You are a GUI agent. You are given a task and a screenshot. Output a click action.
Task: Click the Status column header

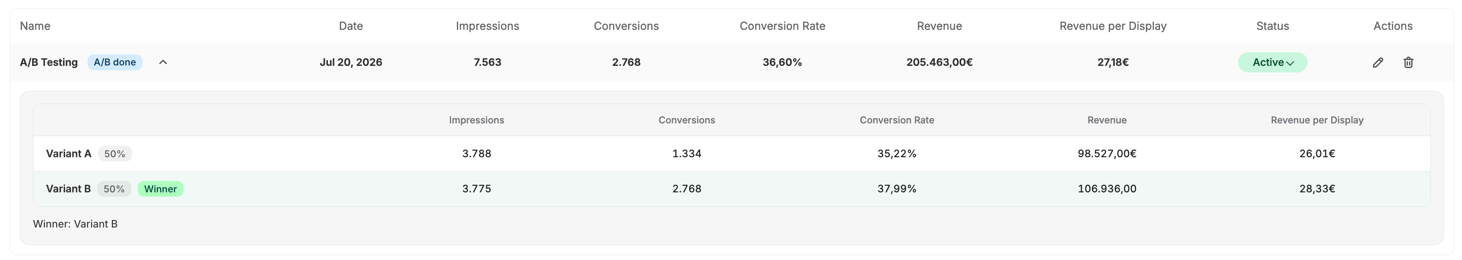click(x=1272, y=26)
